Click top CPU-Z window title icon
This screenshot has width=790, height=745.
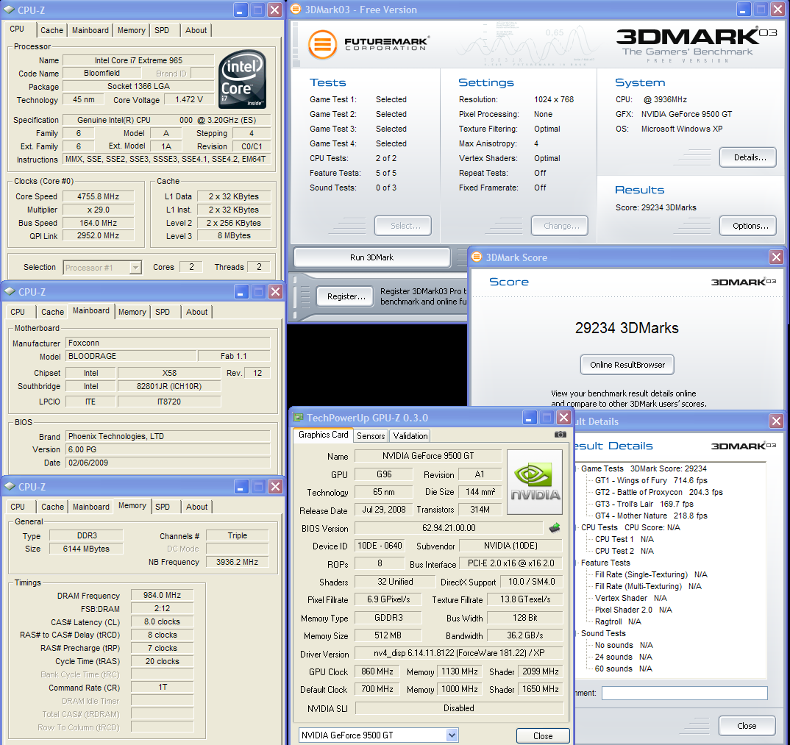[9, 10]
